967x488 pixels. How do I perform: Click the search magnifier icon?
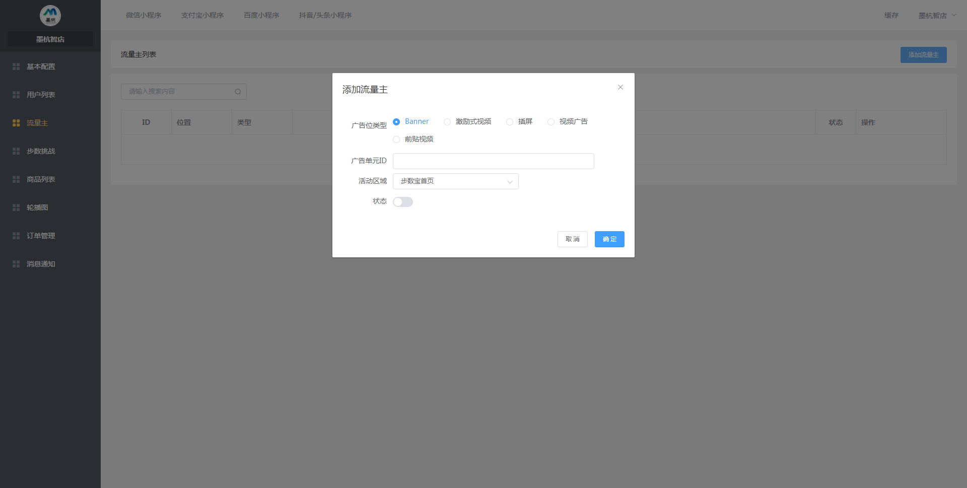(x=238, y=92)
